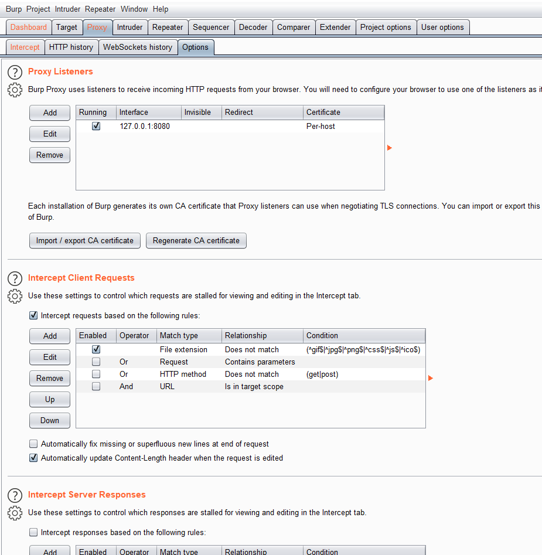The height and width of the screenshot is (555, 542).
Task: Open the Window menu
Action: [134, 9]
